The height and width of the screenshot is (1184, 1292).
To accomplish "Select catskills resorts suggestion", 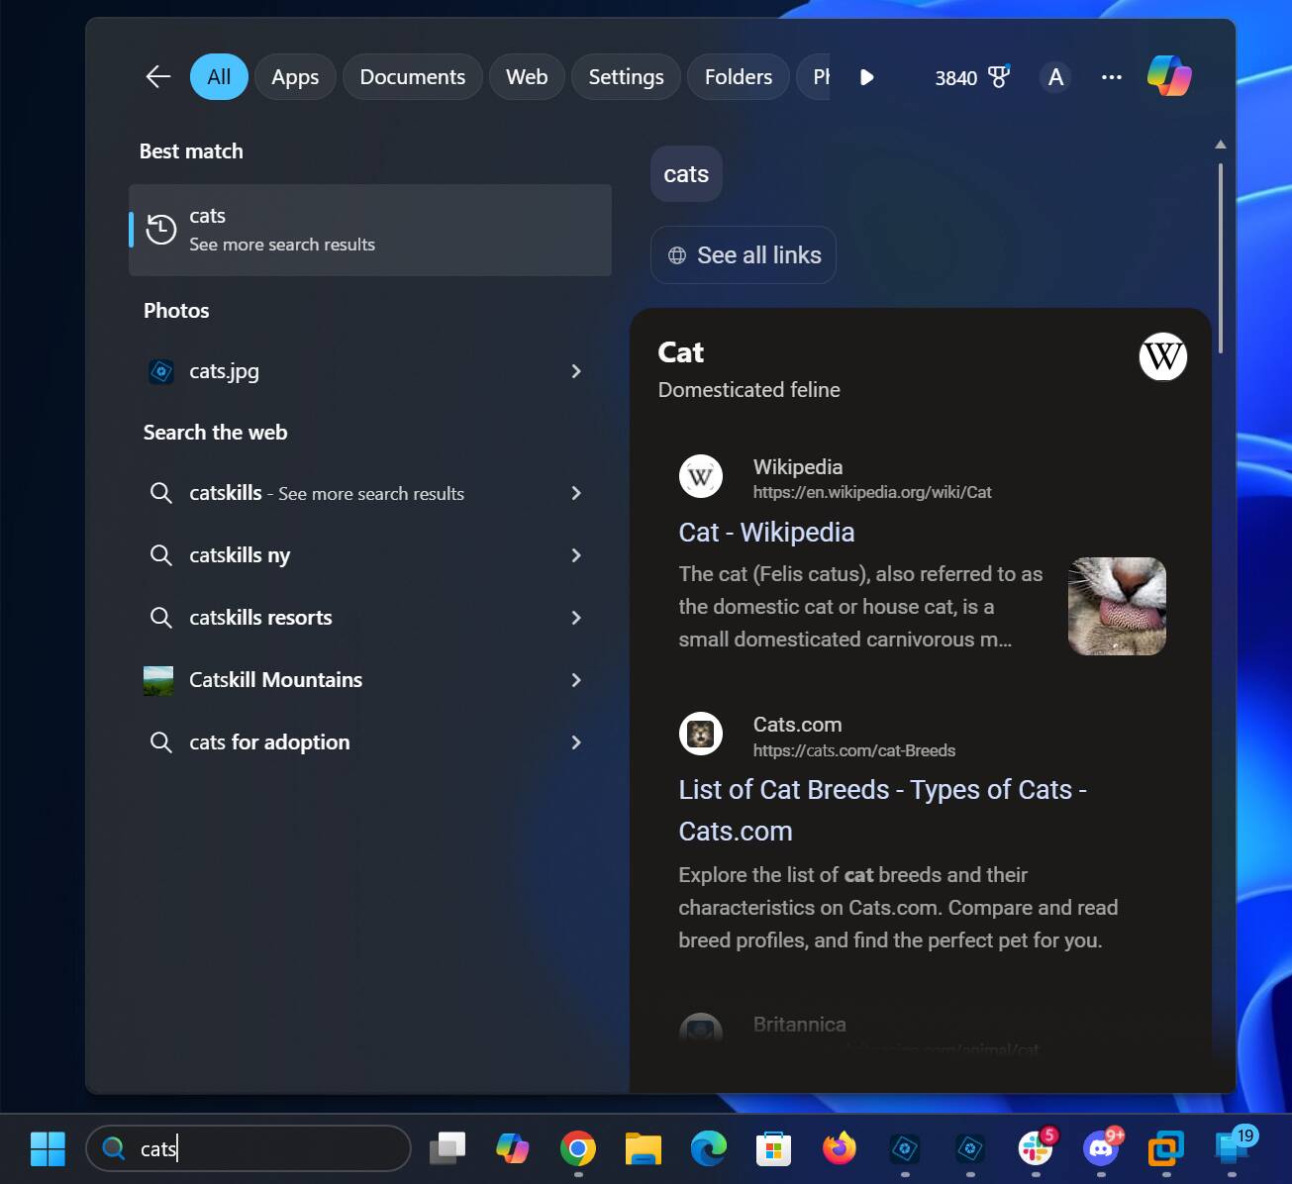I will [370, 618].
